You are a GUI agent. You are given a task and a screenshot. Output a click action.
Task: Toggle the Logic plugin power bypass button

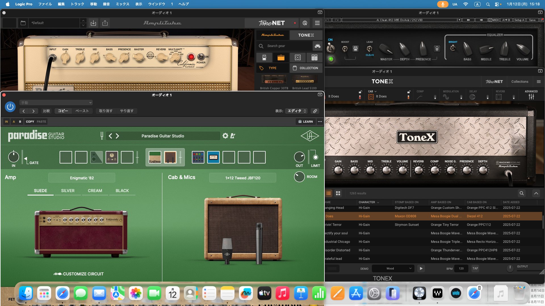[10, 107]
